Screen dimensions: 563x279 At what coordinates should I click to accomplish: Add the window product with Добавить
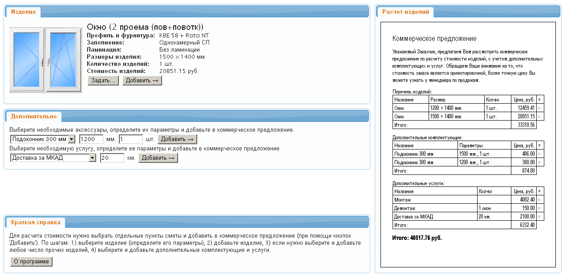(x=142, y=81)
